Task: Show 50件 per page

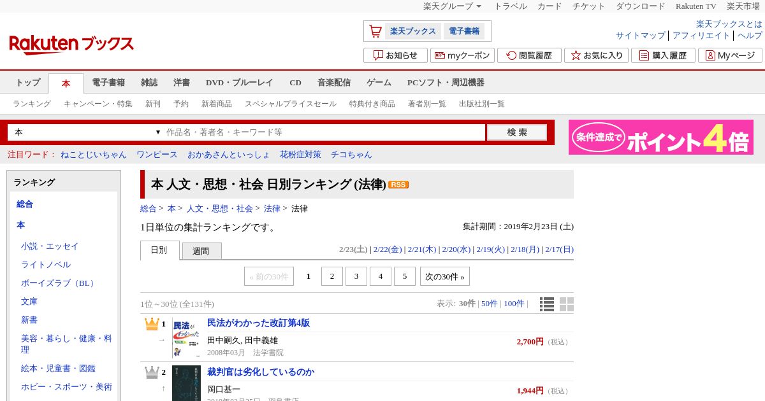Action: pyautogui.click(x=490, y=304)
